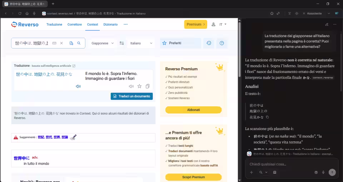This screenshot has height=182, width=343.
Task: Click the audio waveform icon in the browser toolbar
Action: tap(297, 13)
